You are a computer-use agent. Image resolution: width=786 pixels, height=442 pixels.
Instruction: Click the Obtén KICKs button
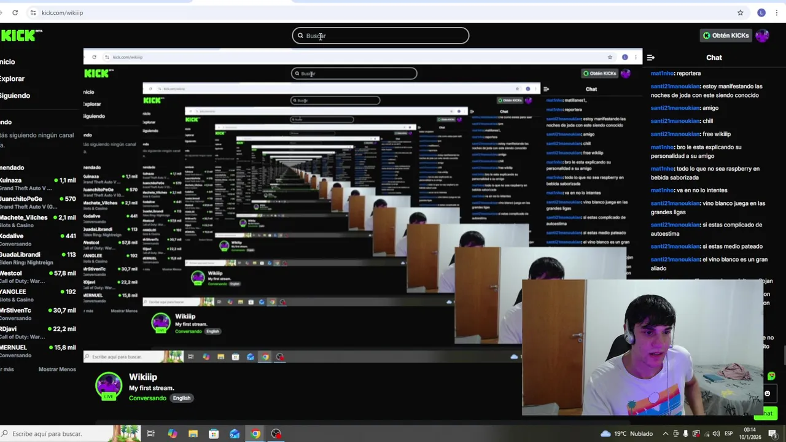[x=726, y=36]
